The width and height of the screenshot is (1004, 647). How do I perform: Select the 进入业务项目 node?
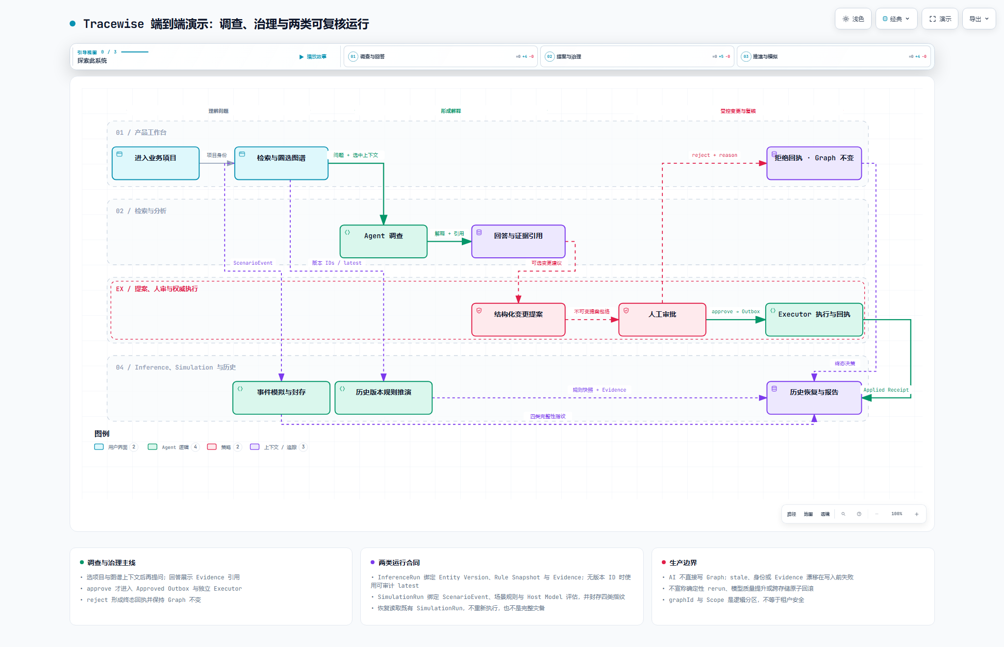(155, 163)
